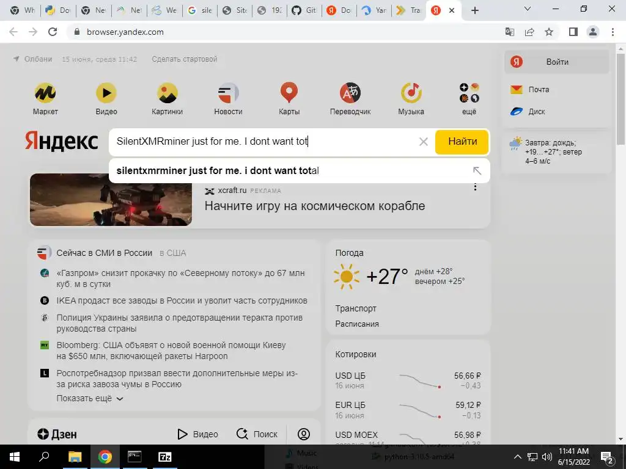Open the Chrome three-dot menu
The height and width of the screenshot is (469, 626).
[613, 32]
